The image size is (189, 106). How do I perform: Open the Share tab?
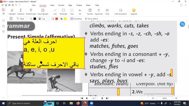coord(88,5)
